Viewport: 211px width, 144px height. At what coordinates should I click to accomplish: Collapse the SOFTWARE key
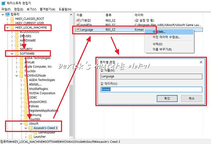[12, 54]
